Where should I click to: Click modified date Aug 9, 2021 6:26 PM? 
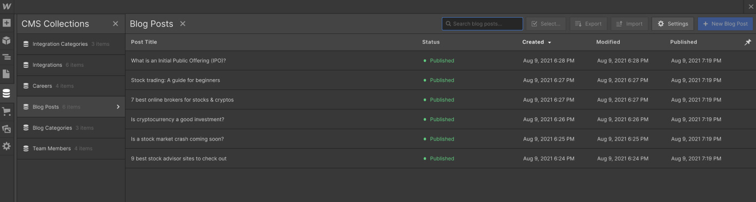tap(622, 120)
